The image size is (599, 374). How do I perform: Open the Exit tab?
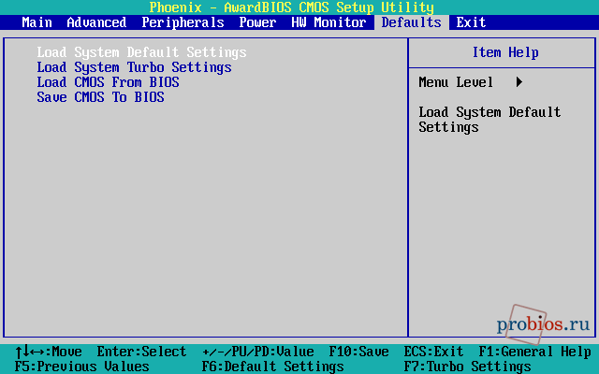[x=471, y=22]
